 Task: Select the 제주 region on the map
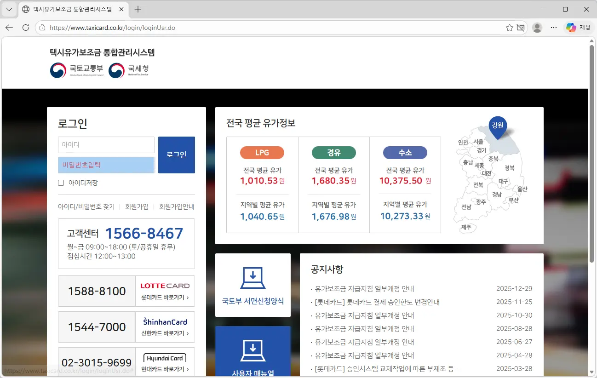tap(466, 228)
